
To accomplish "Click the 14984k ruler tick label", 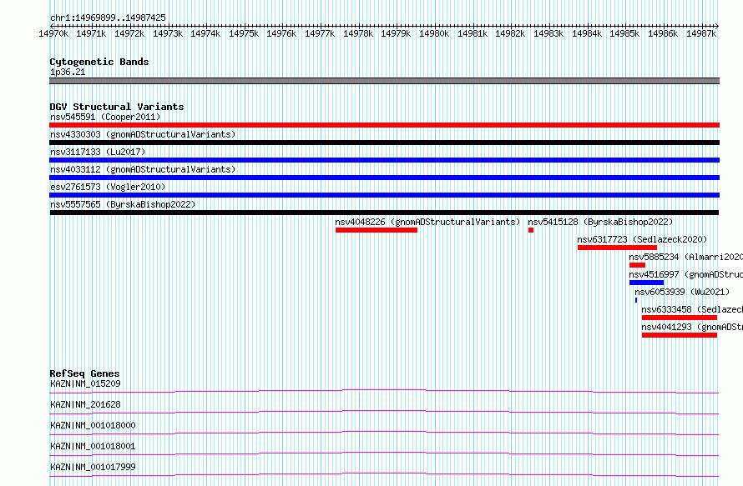I will (x=587, y=33).
